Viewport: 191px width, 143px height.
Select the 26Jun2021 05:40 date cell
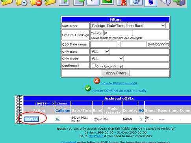point(80,119)
